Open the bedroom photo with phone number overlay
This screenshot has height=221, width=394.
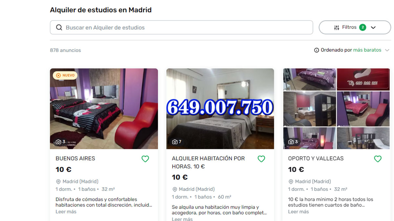pos(220,109)
